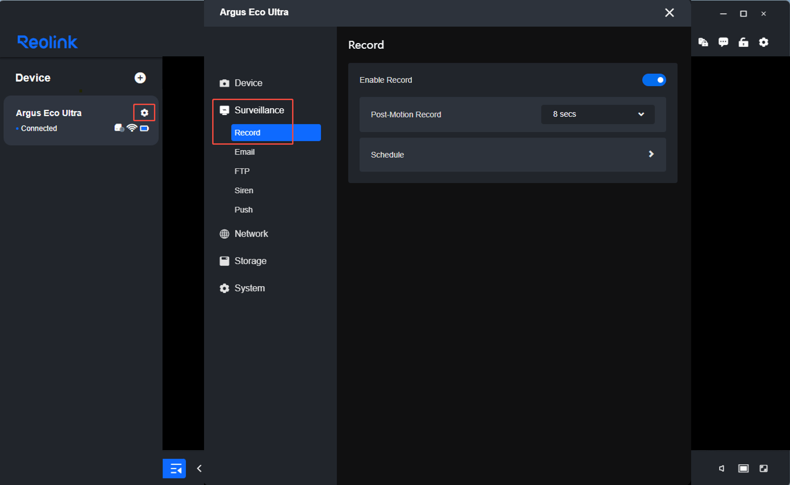Click the blue playback list button

click(174, 469)
